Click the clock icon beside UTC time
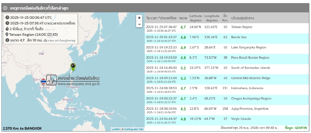Screen dimensions: 311x133 pyautogui.click(x=7, y=18)
